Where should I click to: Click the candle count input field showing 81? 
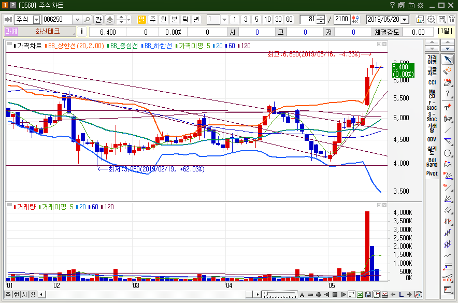point(308,20)
